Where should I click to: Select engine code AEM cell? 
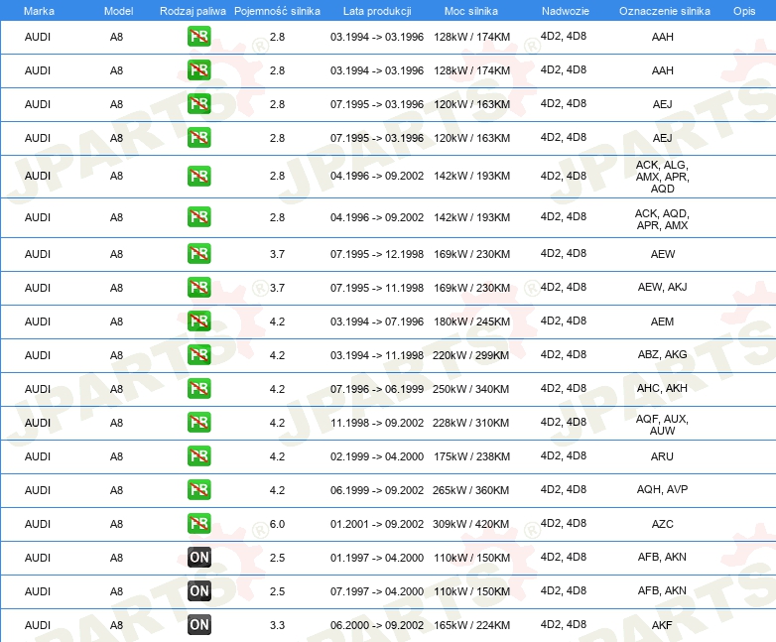[662, 321]
